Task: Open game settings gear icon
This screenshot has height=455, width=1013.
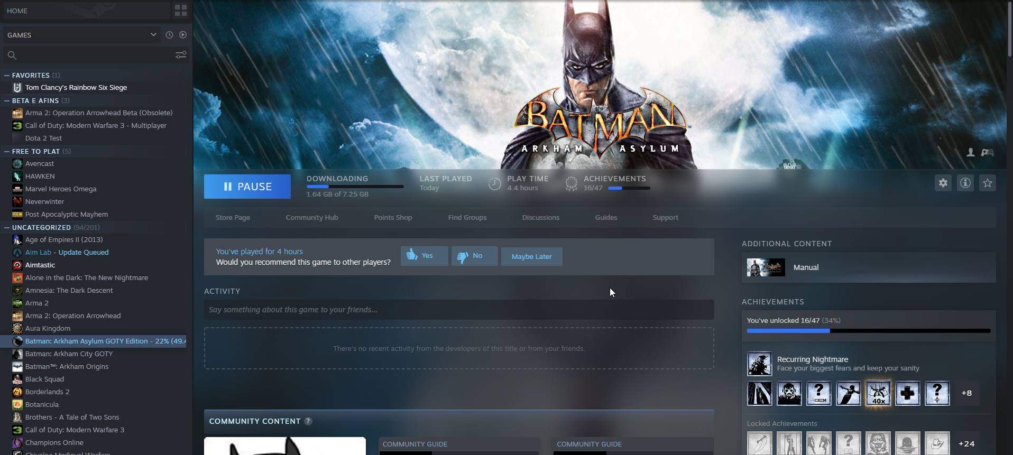Action: coord(943,183)
